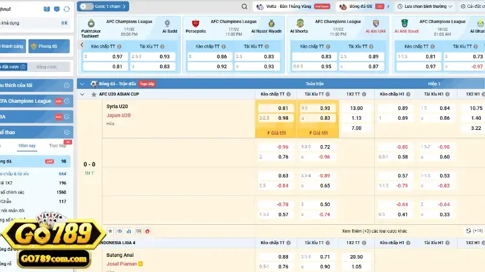The image size is (485, 272).
Task: Switch to the Trực tiếp tab in sidebar
Action: [x=58, y=146]
